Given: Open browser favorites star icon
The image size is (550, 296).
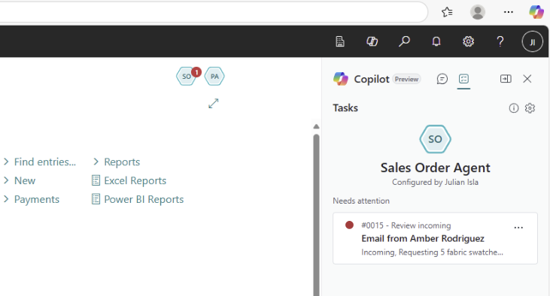Looking at the screenshot, I should coord(447,12).
